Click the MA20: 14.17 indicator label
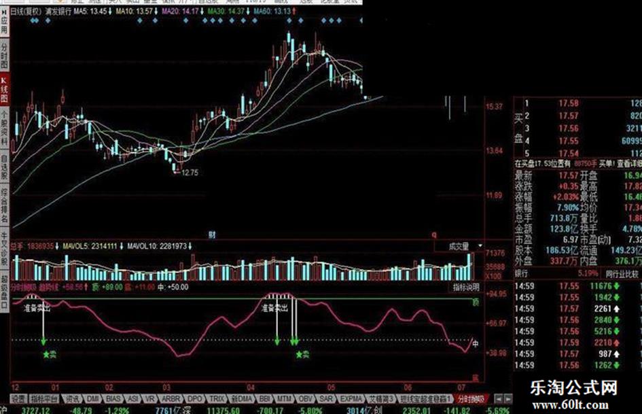This screenshot has width=642, height=414. point(180,12)
